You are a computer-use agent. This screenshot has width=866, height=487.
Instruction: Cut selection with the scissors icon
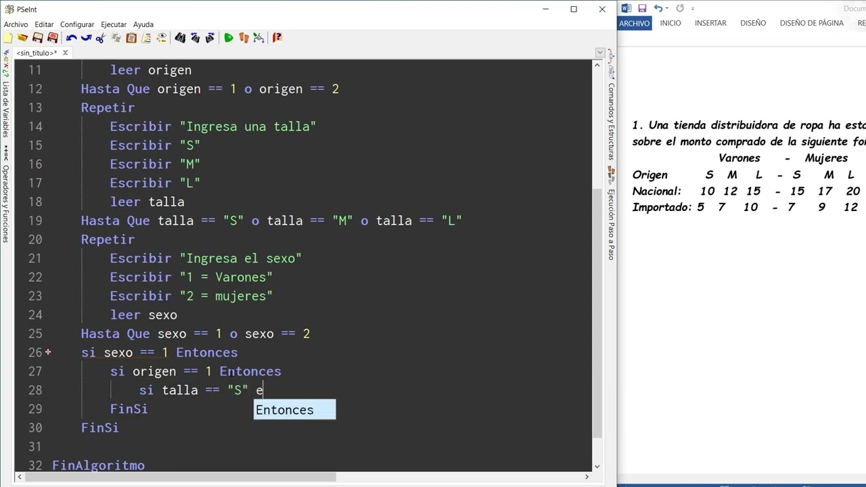point(101,38)
